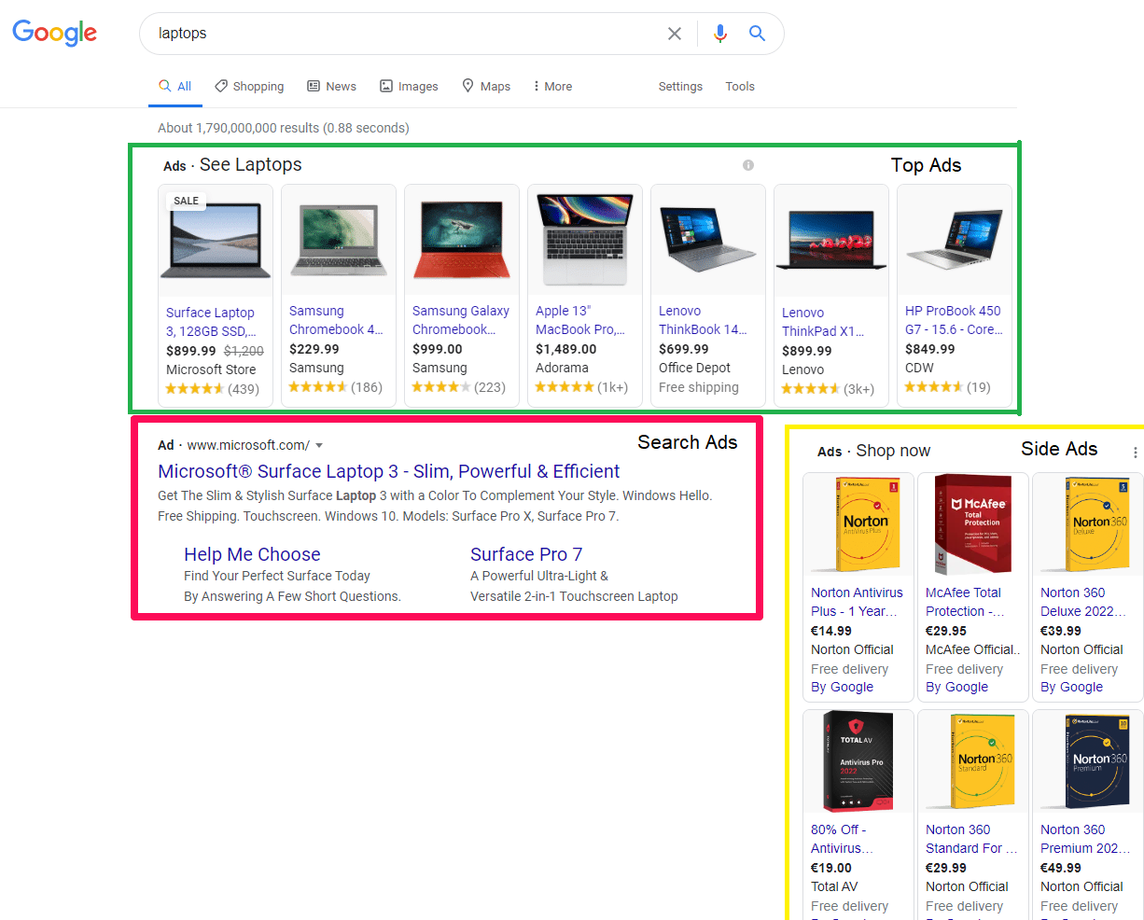The height and width of the screenshot is (920, 1144).
Task: Click the Microsoft Store seller name
Action: pyautogui.click(x=211, y=370)
